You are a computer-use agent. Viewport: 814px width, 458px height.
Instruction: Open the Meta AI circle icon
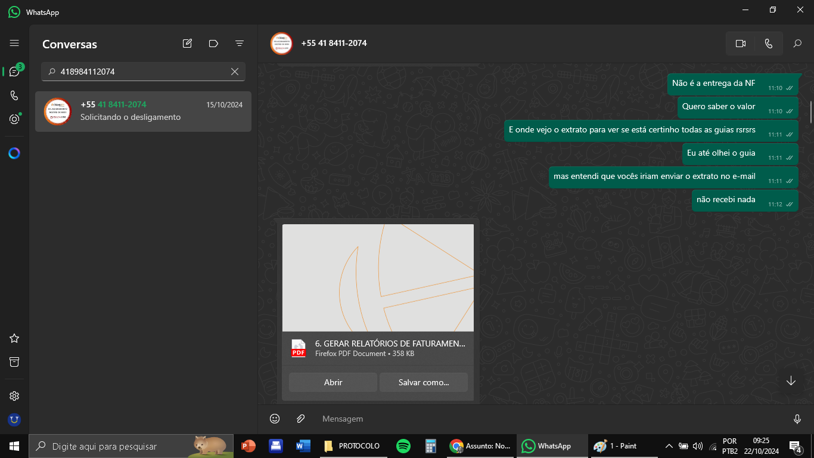point(14,153)
